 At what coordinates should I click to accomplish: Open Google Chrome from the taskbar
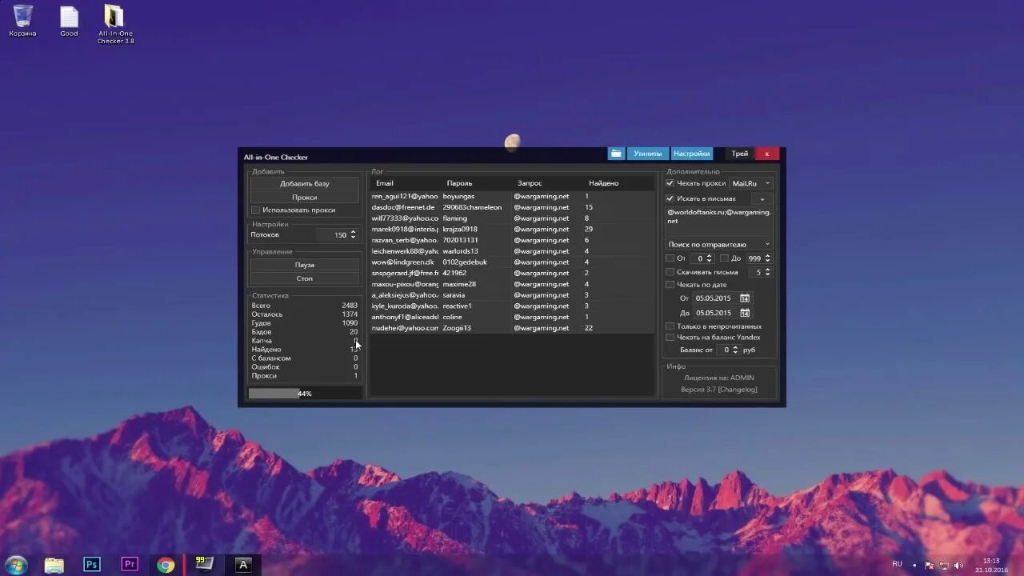coord(166,565)
